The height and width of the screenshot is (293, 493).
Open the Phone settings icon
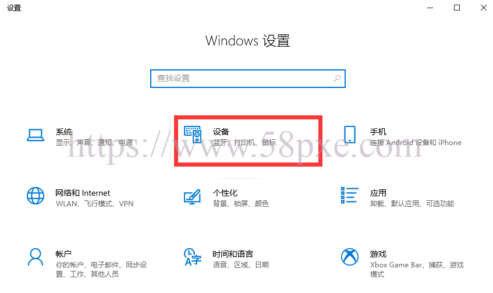[x=350, y=135]
